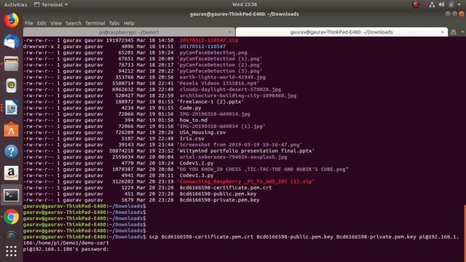466x262 pixels.
Task: Click 'freelance-1 (2).pptx' file name
Action: click(210, 102)
